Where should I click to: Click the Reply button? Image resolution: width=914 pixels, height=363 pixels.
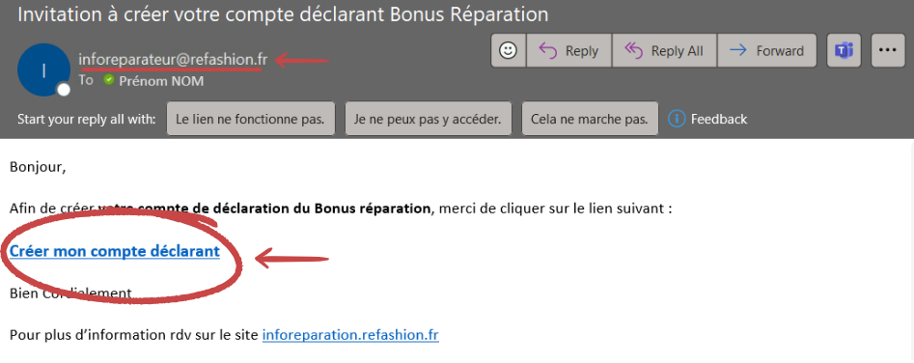tap(568, 51)
